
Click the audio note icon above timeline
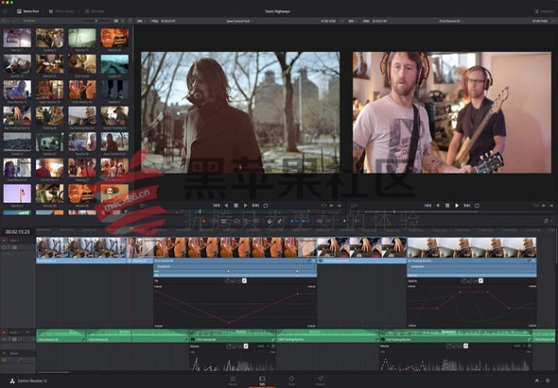546,221
